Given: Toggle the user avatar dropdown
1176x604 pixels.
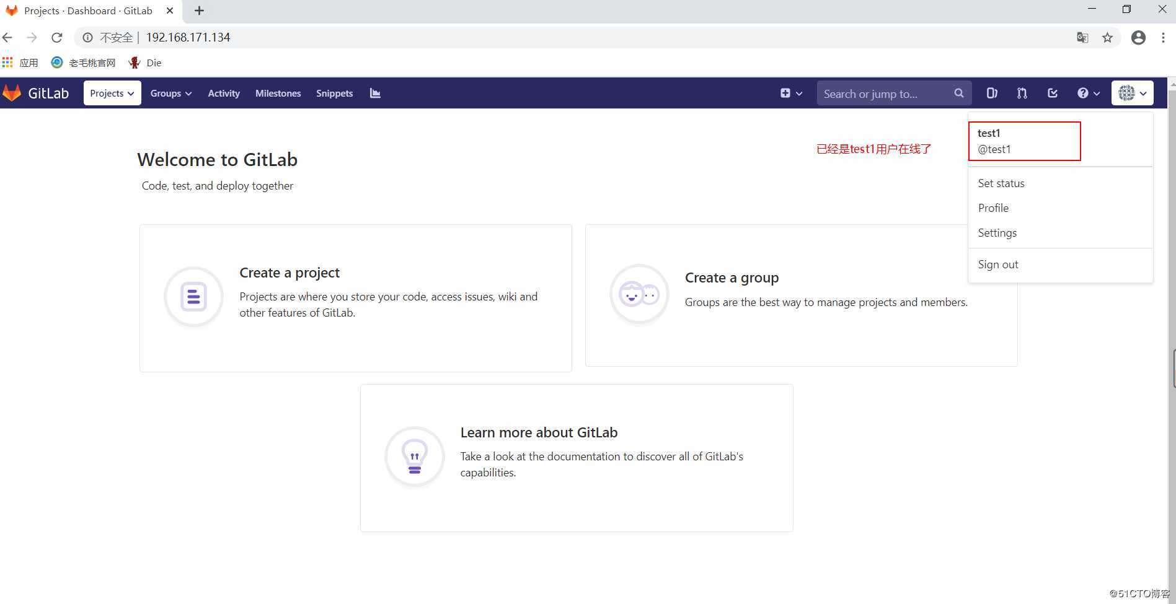Looking at the screenshot, I should point(1132,93).
